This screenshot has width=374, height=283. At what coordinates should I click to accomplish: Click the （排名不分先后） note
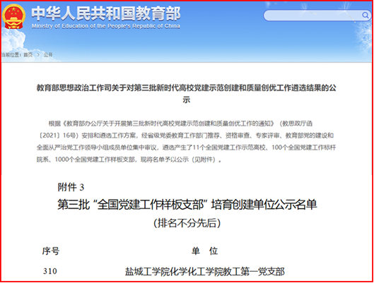click(187, 223)
